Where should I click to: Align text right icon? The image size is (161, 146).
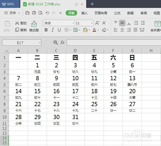129,30
